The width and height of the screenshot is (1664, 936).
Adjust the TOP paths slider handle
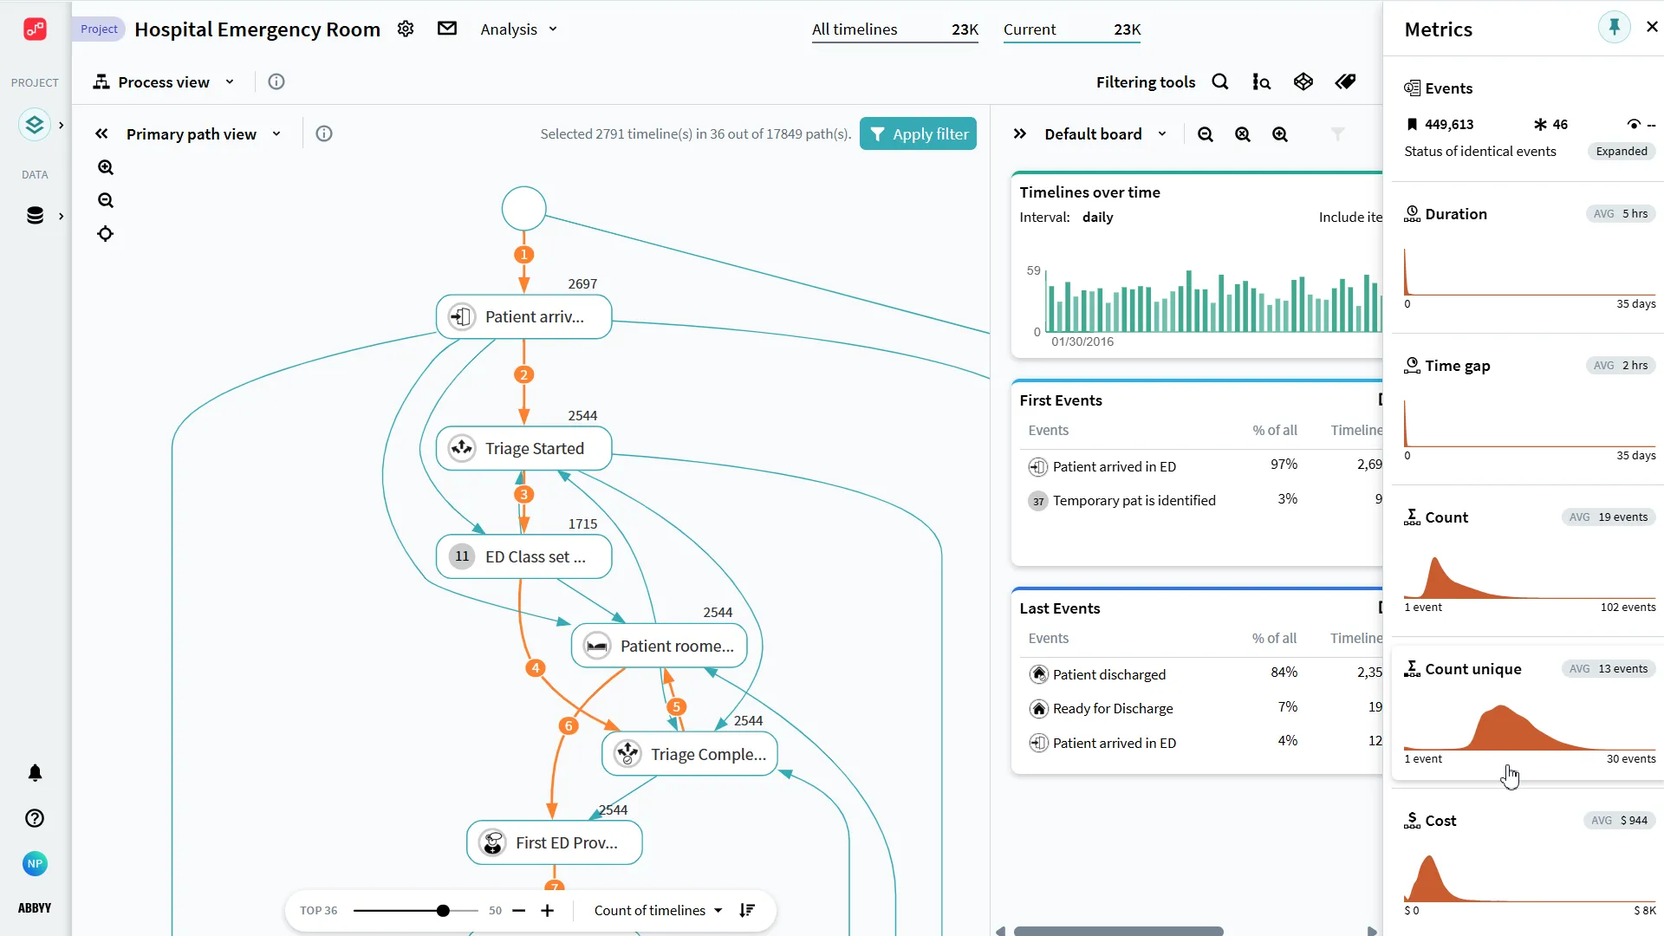pos(443,910)
